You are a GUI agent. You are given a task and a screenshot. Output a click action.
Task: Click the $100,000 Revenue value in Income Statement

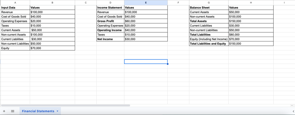pos(146,12)
